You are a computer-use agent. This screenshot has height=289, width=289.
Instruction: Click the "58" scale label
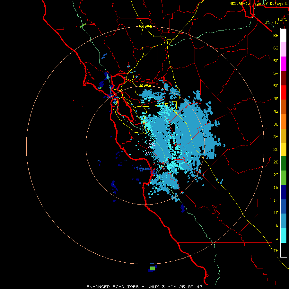point(276,61)
